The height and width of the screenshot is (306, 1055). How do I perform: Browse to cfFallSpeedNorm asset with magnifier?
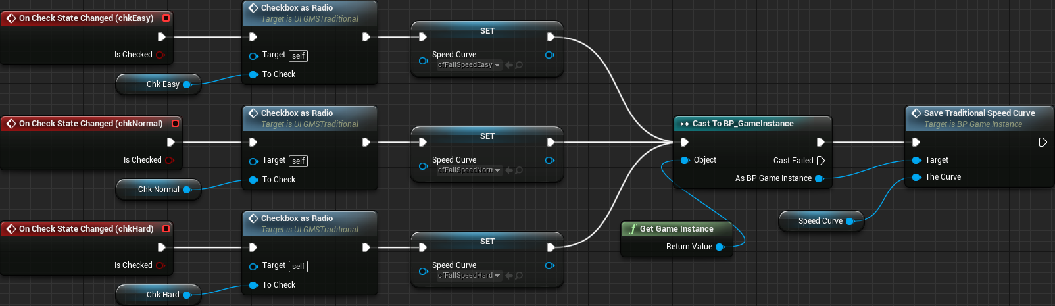tap(519, 170)
